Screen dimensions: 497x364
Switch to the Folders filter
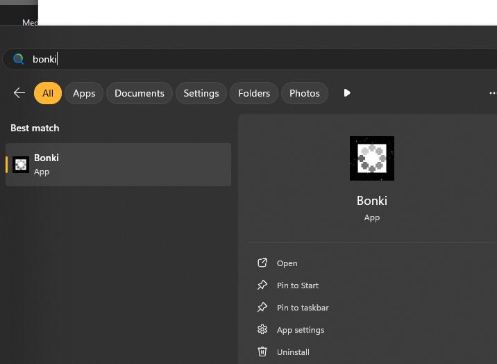254,93
